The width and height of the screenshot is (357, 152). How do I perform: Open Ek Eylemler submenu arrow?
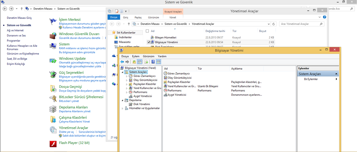[336, 79]
